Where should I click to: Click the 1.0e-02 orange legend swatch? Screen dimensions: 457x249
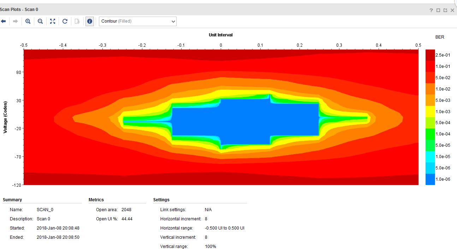tap(430, 89)
